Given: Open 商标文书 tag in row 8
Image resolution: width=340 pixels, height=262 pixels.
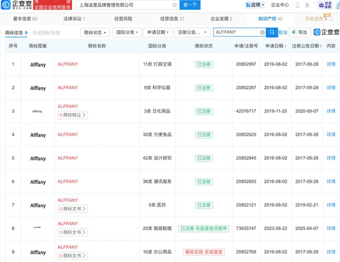Looking at the screenshot, I should (73, 232).
